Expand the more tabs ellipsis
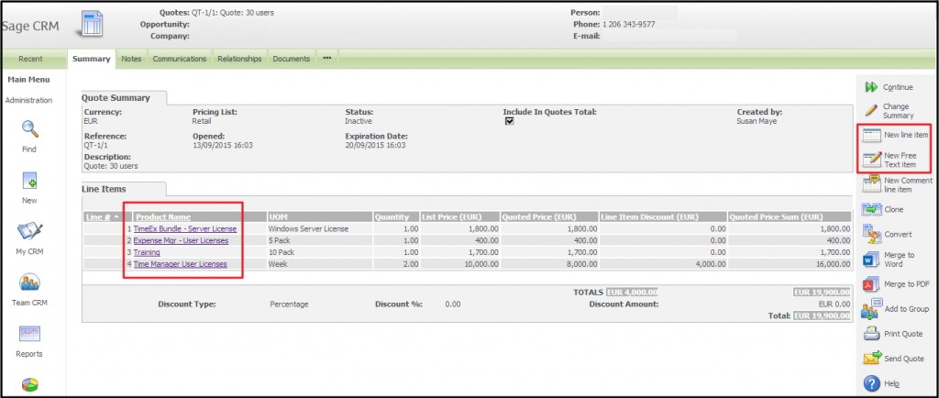 point(327,58)
